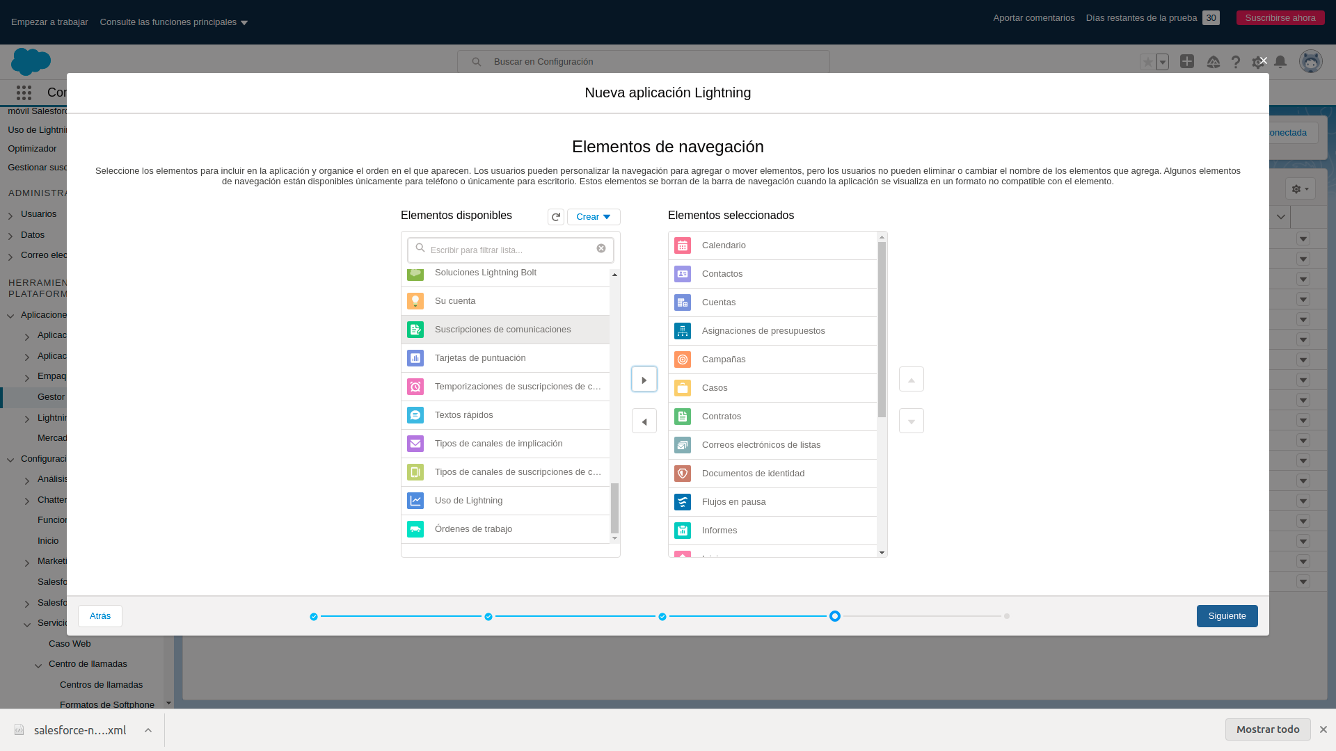Image resolution: width=1336 pixels, height=751 pixels.
Task: Click the Flujos en pausa icon
Action: (x=683, y=501)
